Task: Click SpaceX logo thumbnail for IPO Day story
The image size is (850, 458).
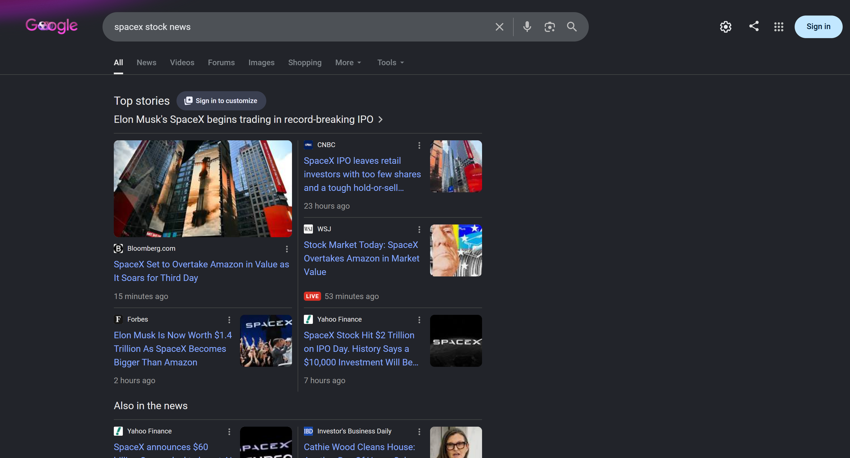Action: click(x=456, y=341)
